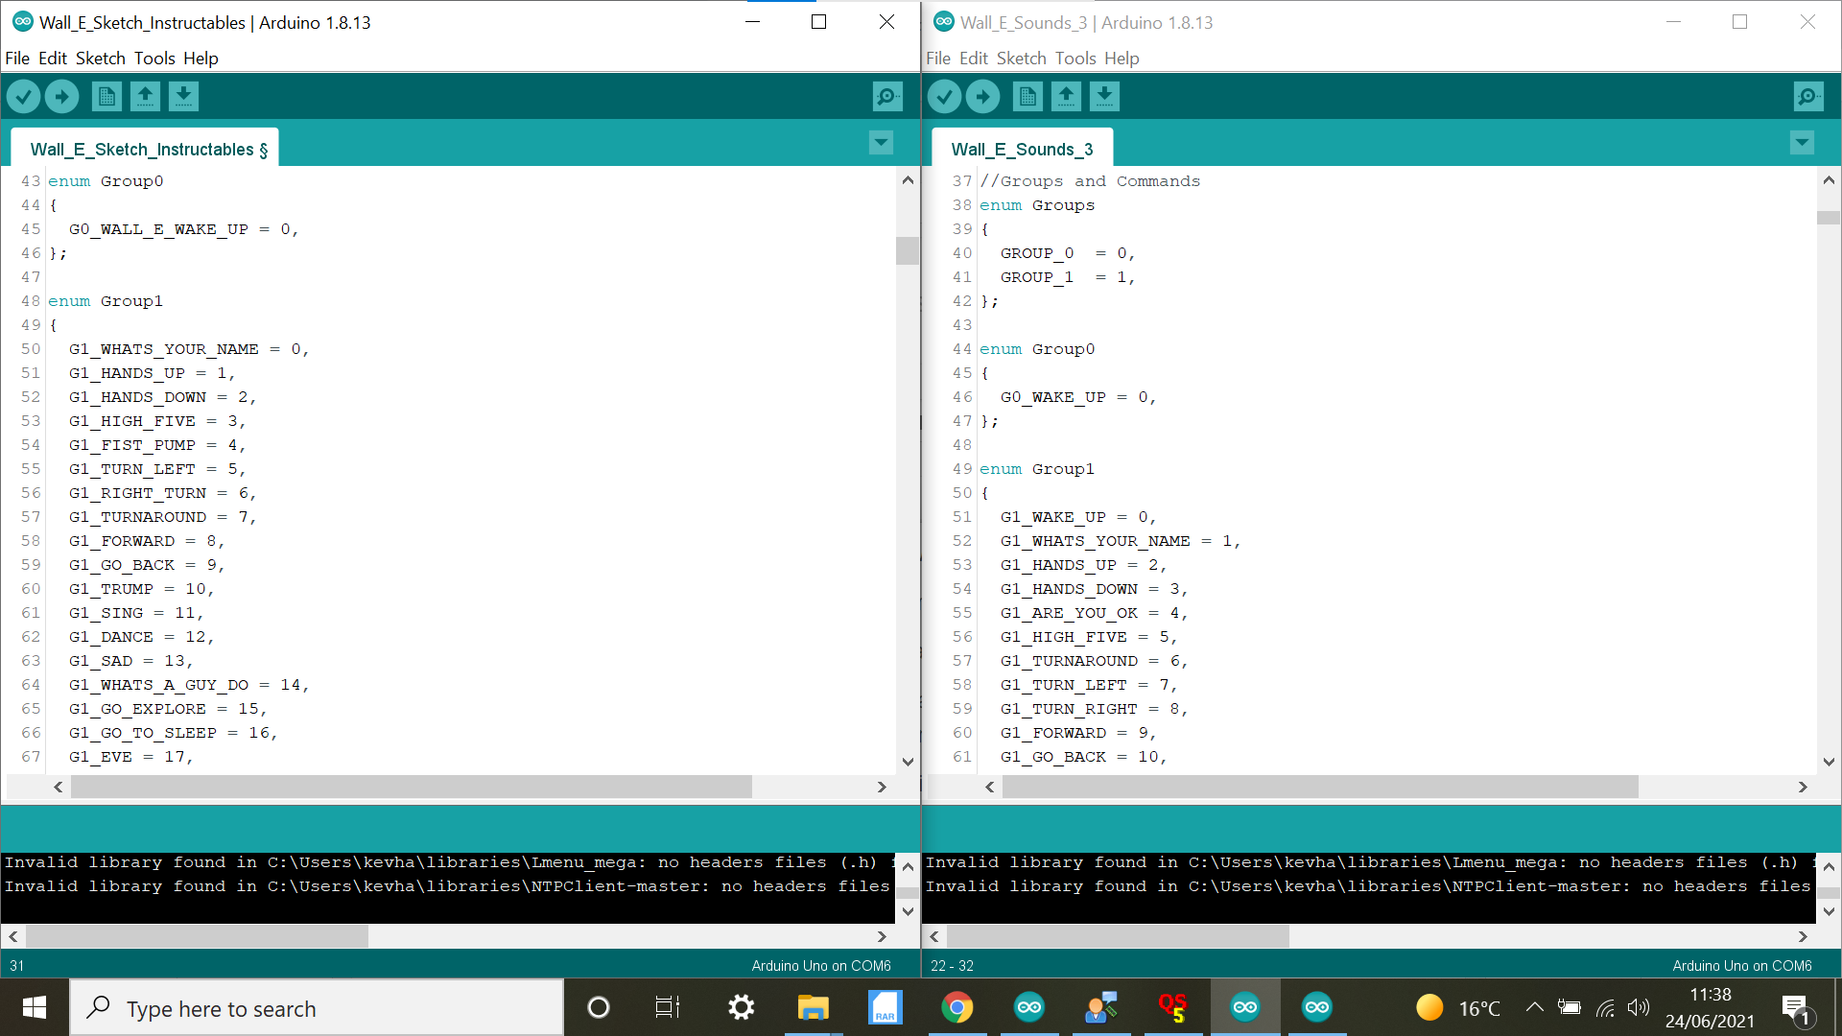
Task: Click Verify button in Wall_E_Sounds_3 window
Action: coord(945,96)
